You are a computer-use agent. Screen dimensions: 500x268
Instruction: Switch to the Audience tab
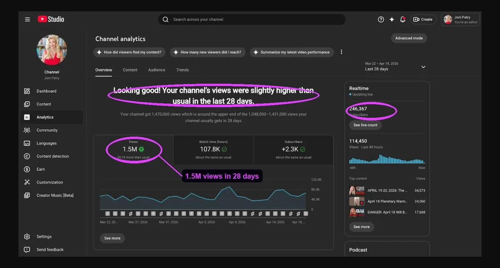tap(157, 70)
